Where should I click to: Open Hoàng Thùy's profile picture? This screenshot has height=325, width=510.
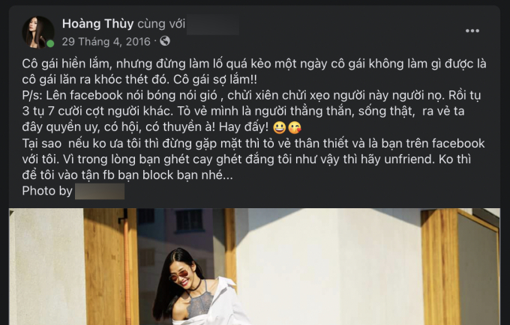(37, 32)
